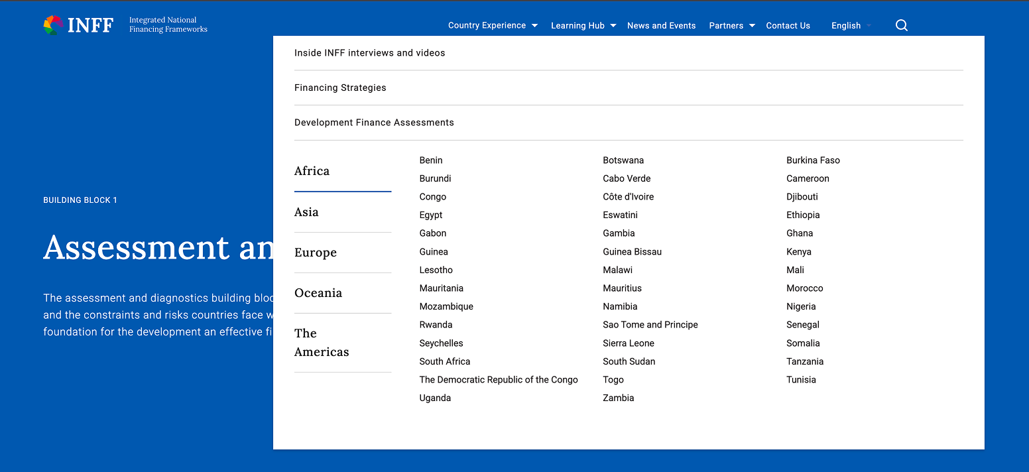Click the BUILDING BLOCK 1 label
Viewport: 1029px width, 472px height.
coord(80,200)
